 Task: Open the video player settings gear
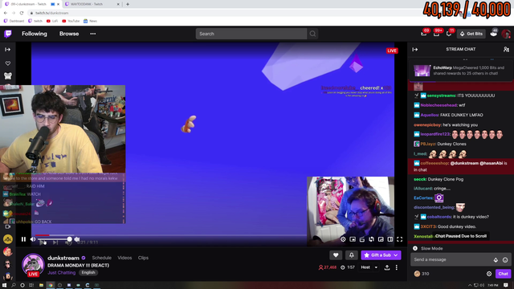point(343,239)
